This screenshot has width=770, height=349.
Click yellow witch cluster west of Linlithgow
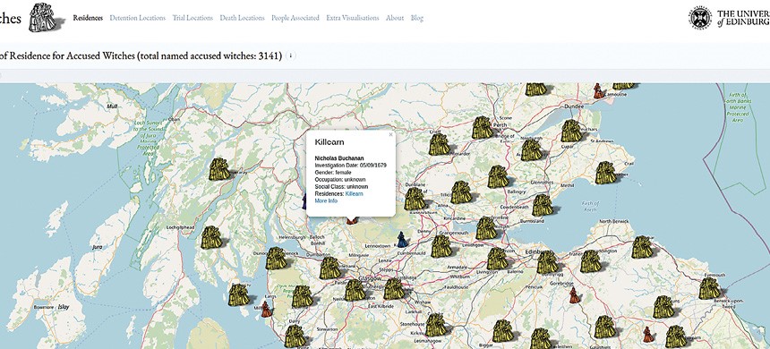441,246
